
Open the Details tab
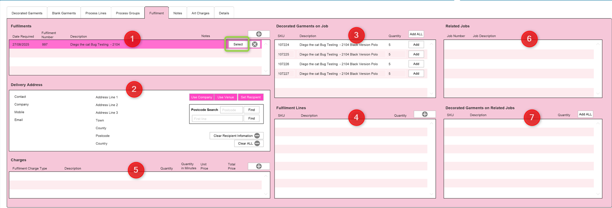pyautogui.click(x=224, y=13)
